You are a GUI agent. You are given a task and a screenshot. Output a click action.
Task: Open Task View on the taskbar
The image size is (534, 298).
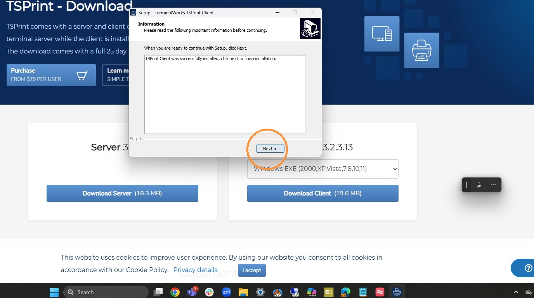pyautogui.click(x=158, y=292)
